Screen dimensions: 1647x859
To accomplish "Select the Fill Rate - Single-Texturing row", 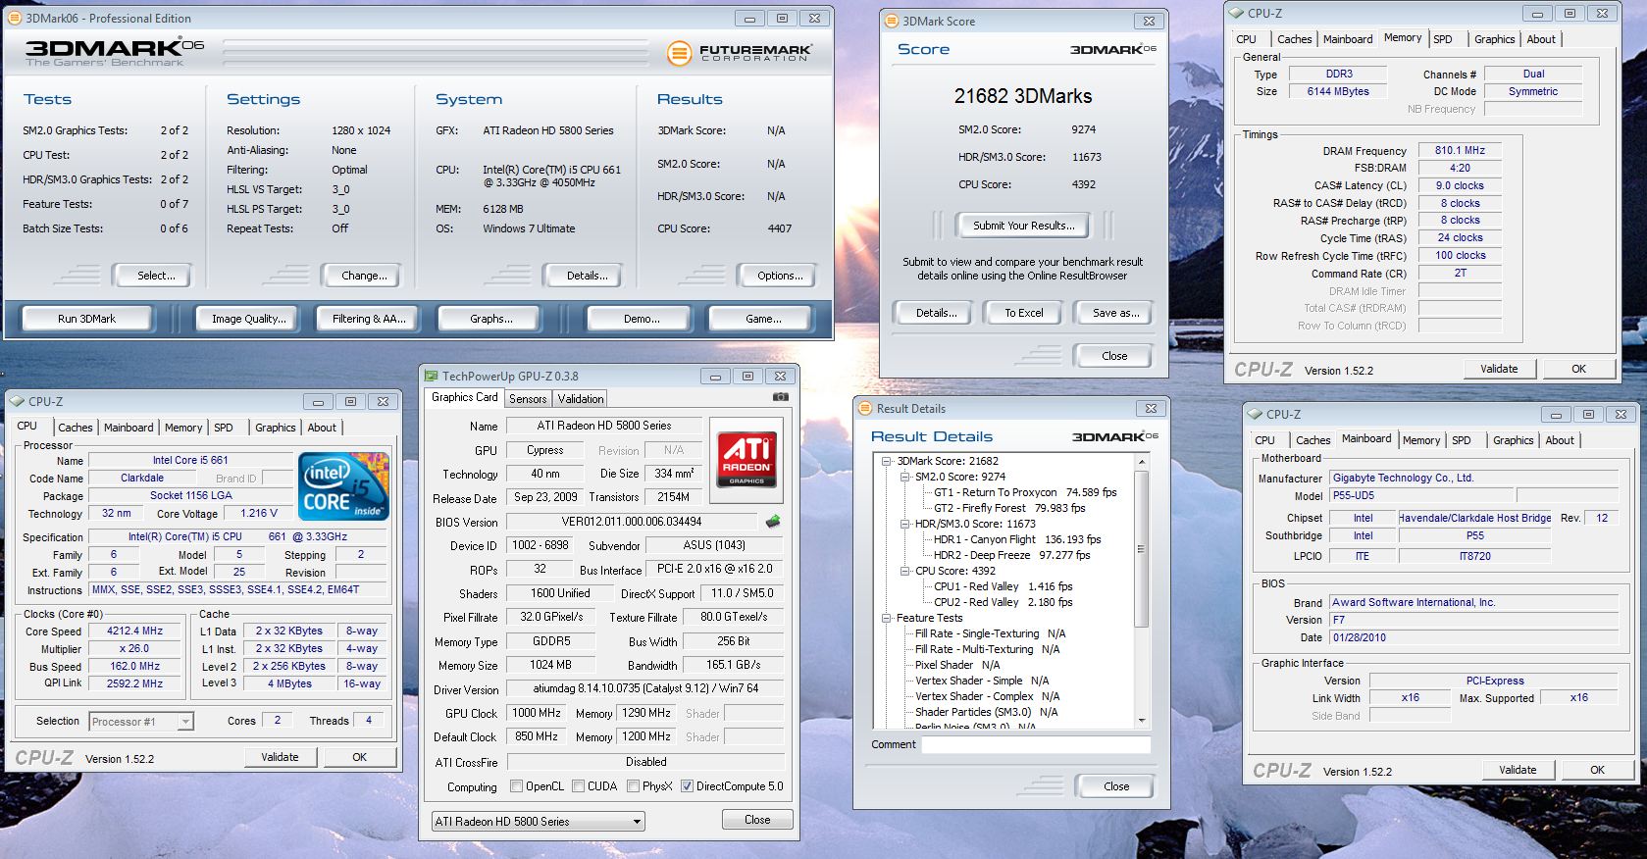I will pos(990,633).
